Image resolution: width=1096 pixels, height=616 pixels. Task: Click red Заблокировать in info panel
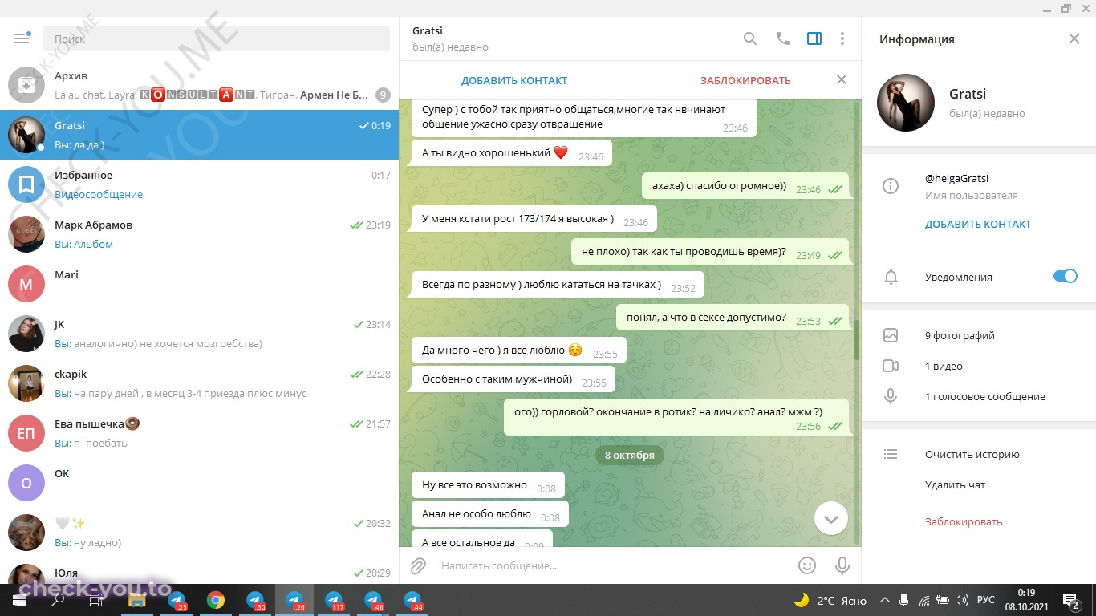pos(964,521)
